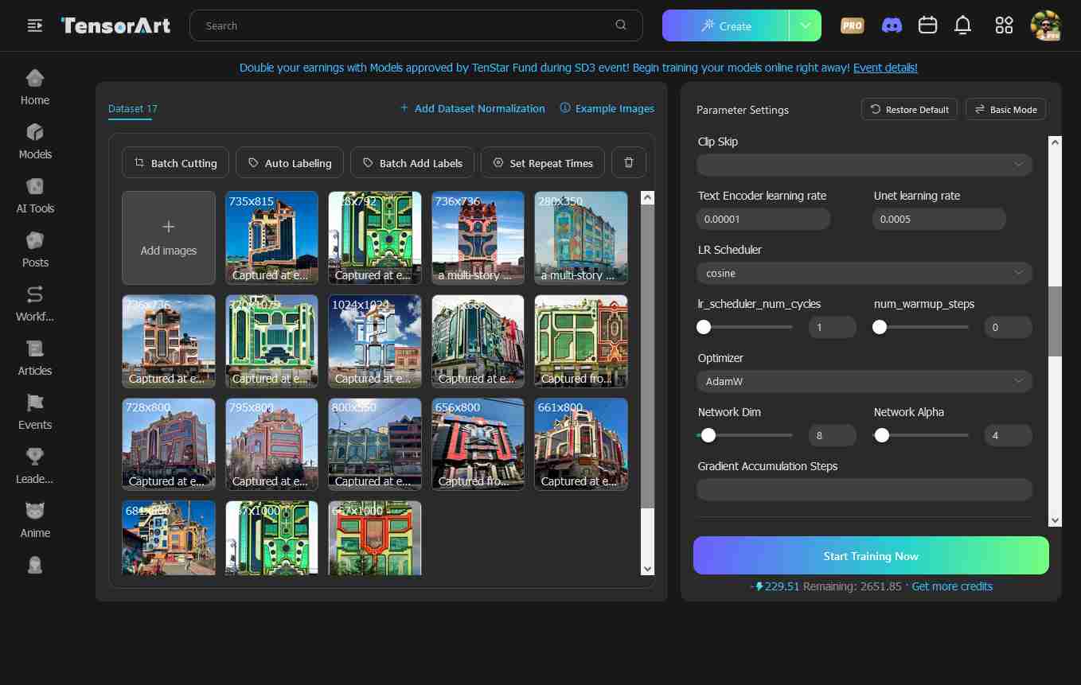Click the parameter settings scrollbar down arrow
This screenshot has height=685, width=1081.
pyautogui.click(x=1056, y=520)
